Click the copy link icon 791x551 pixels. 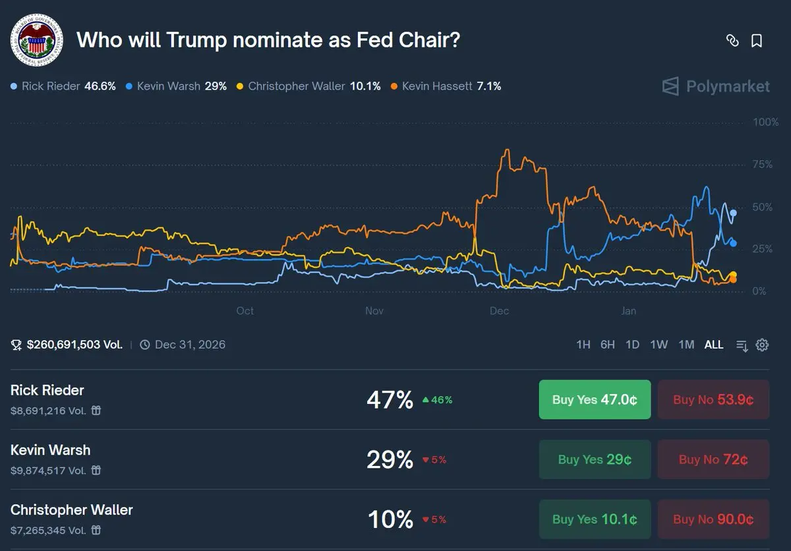(x=732, y=41)
